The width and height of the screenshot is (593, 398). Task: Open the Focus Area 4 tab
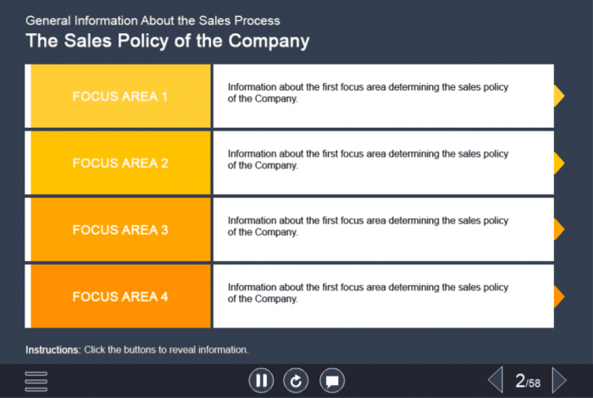(x=120, y=296)
